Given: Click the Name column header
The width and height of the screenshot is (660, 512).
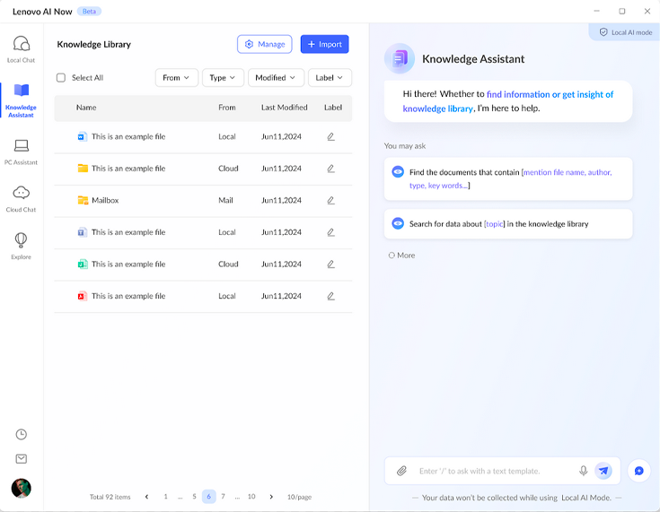Looking at the screenshot, I should point(86,108).
